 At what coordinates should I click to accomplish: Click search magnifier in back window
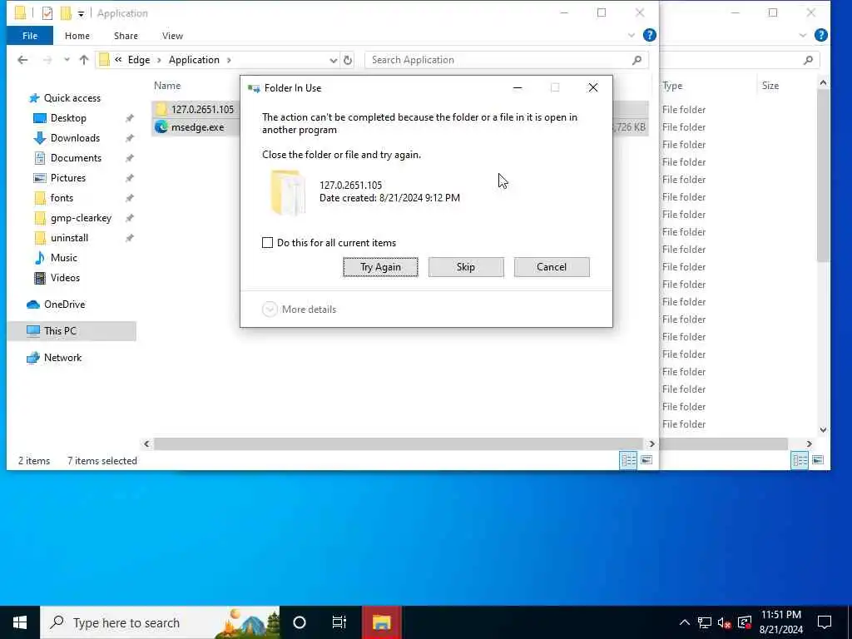tap(808, 60)
